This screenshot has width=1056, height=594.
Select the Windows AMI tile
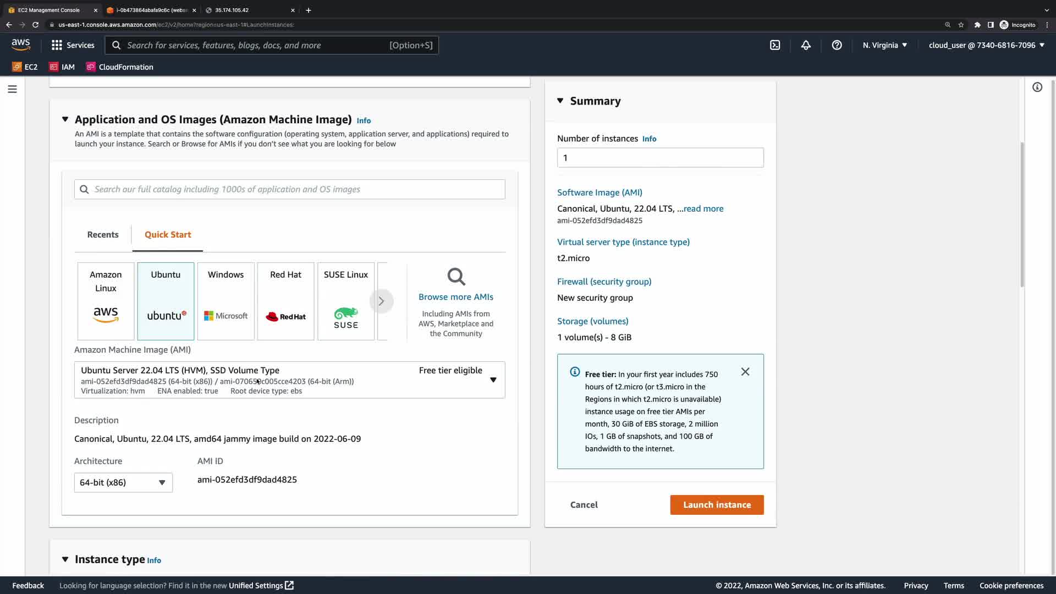pos(226,301)
